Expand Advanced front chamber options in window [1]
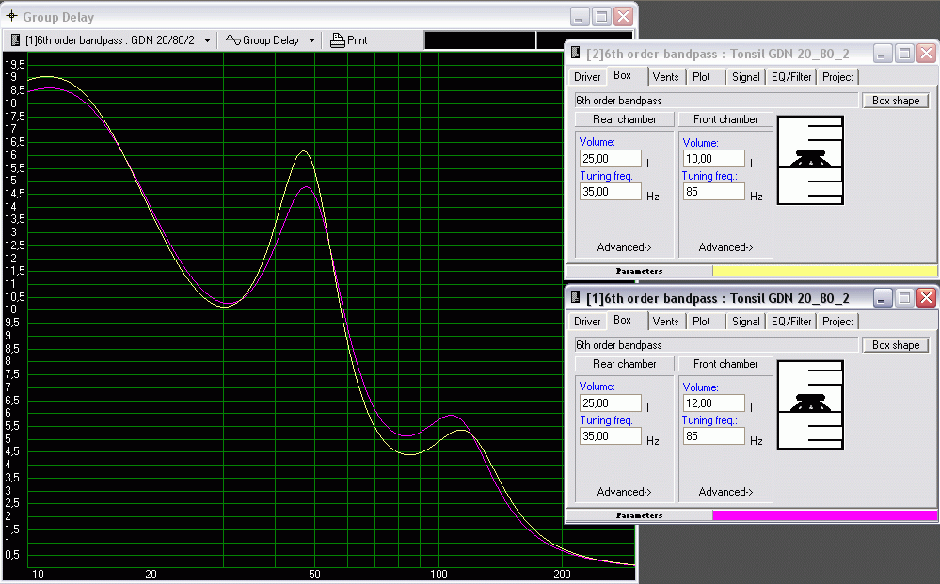The width and height of the screenshot is (940, 584). (725, 492)
